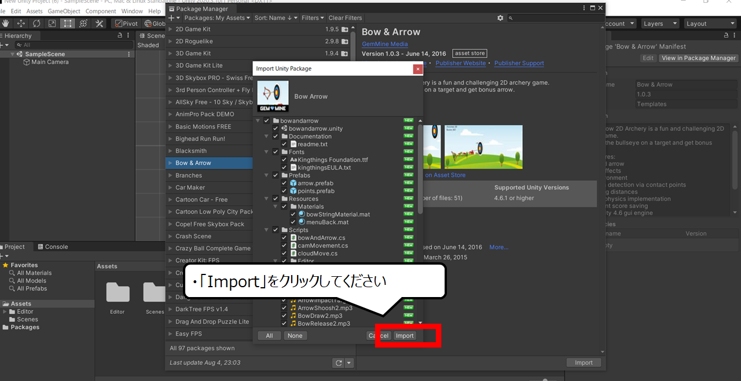
Task: Select the Move tool in Unity toolbar
Action: (21, 23)
